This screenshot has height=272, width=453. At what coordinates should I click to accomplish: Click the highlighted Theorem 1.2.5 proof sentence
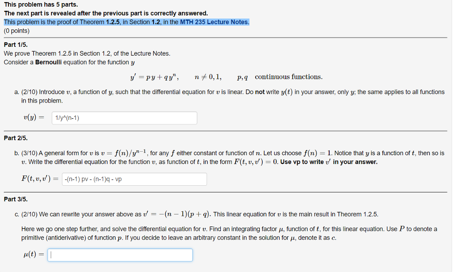click(x=127, y=22)
